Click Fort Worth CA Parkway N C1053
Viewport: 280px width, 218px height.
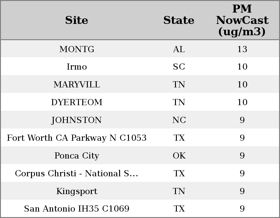[x=76, y=138]
